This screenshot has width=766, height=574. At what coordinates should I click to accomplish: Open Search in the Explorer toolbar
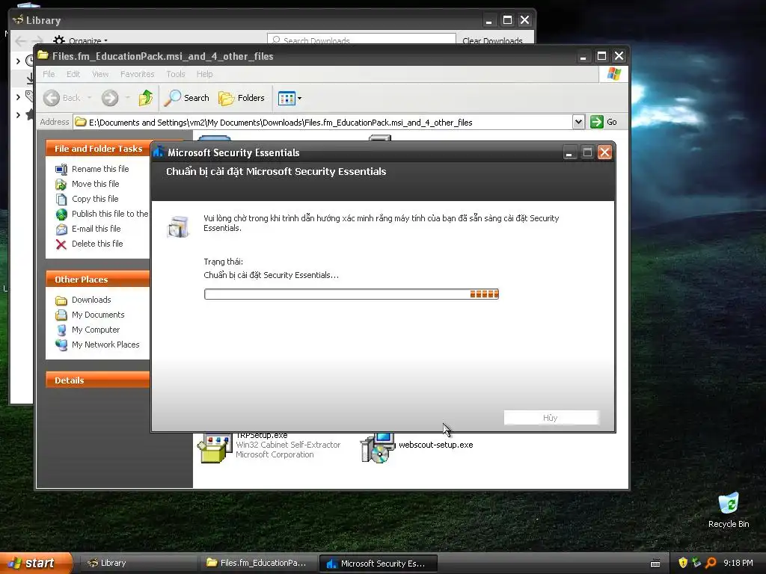(x=186, y=98)
